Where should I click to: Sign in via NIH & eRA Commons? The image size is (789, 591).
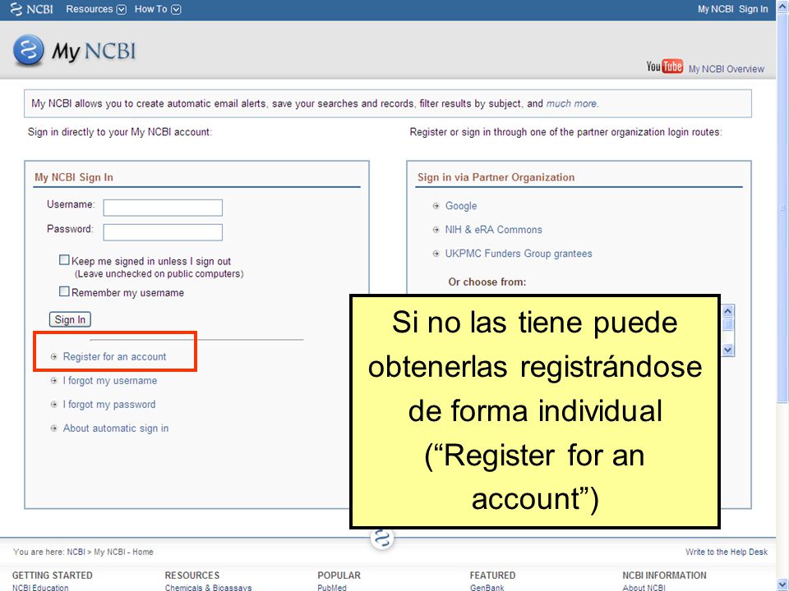[494, 230]
